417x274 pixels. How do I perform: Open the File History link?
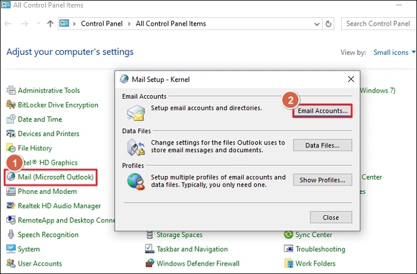point(35,148)
